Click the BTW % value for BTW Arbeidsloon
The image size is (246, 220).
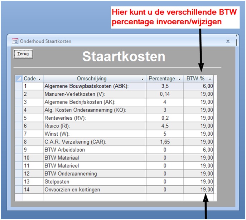coord(199,150)
